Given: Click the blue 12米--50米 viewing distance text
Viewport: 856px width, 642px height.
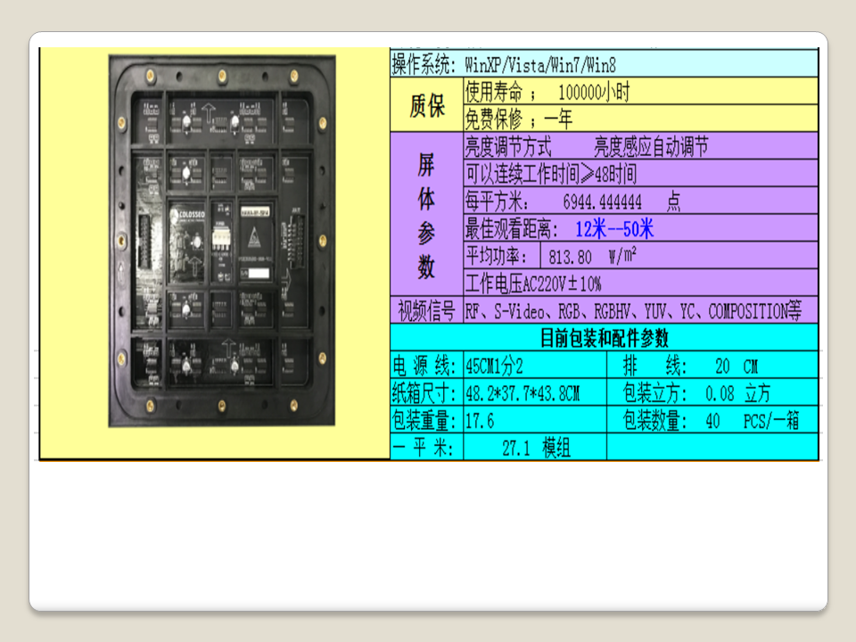Looking at the screenshot, I should coord(613,229).
